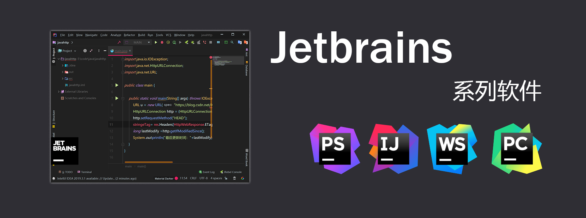Viewport: 586px width, 218px height.
Task: Expand the External Libraries node
Action: (x=59, y=92)
